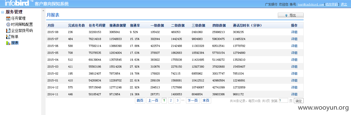Click the 一级数据 column header
This screenshot has height=115, width=351.
tap(157, 25)
